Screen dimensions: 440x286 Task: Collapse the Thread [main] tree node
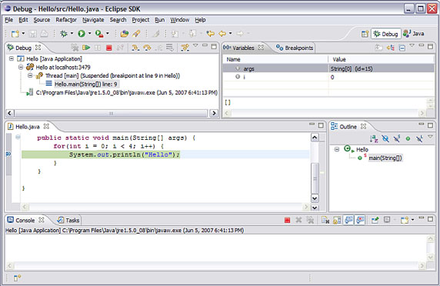(30, 75)
